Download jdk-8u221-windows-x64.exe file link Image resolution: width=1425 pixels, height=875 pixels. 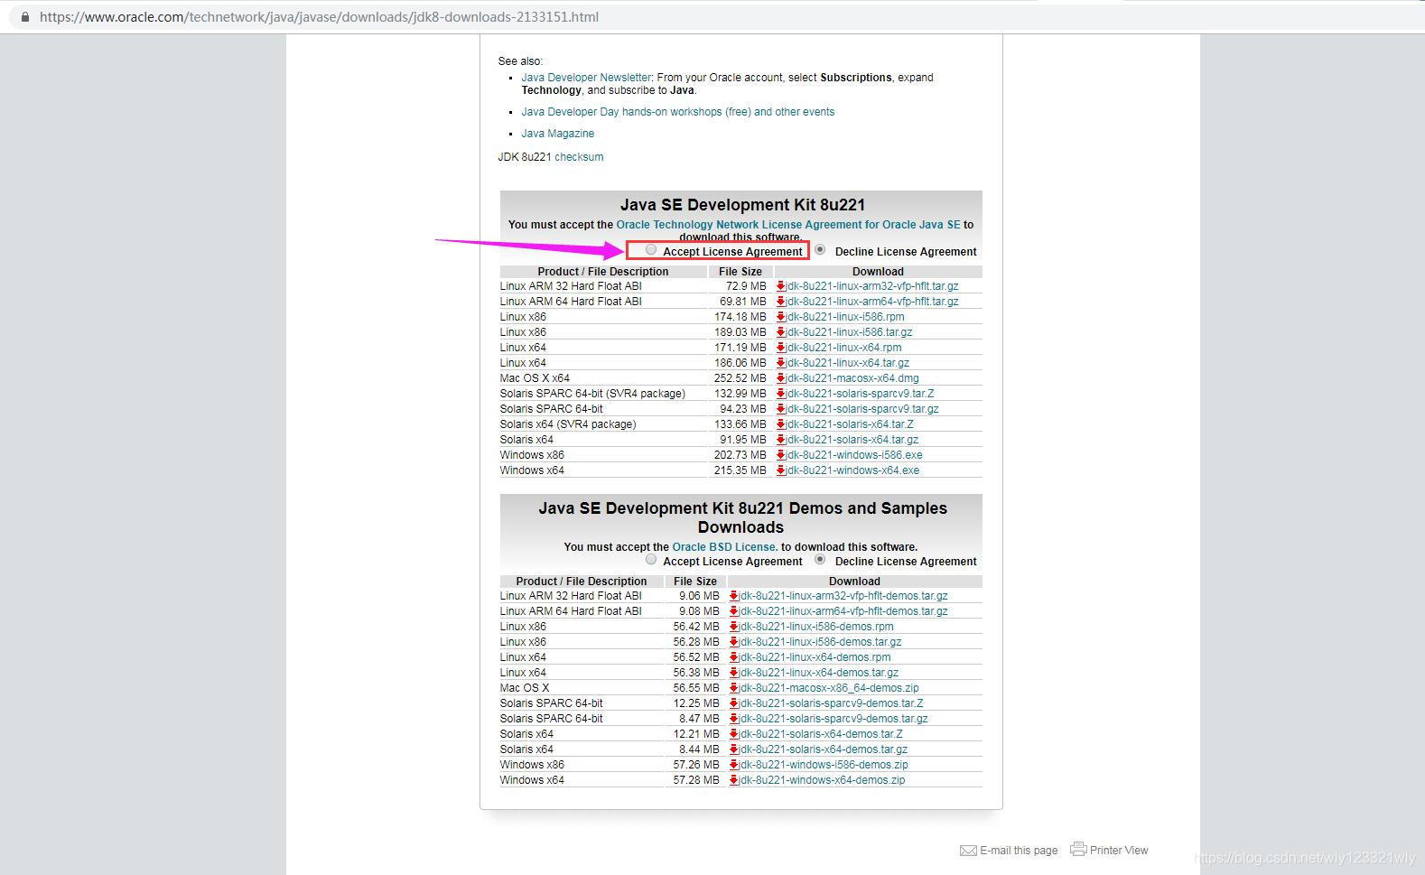(x=852, y=470)
